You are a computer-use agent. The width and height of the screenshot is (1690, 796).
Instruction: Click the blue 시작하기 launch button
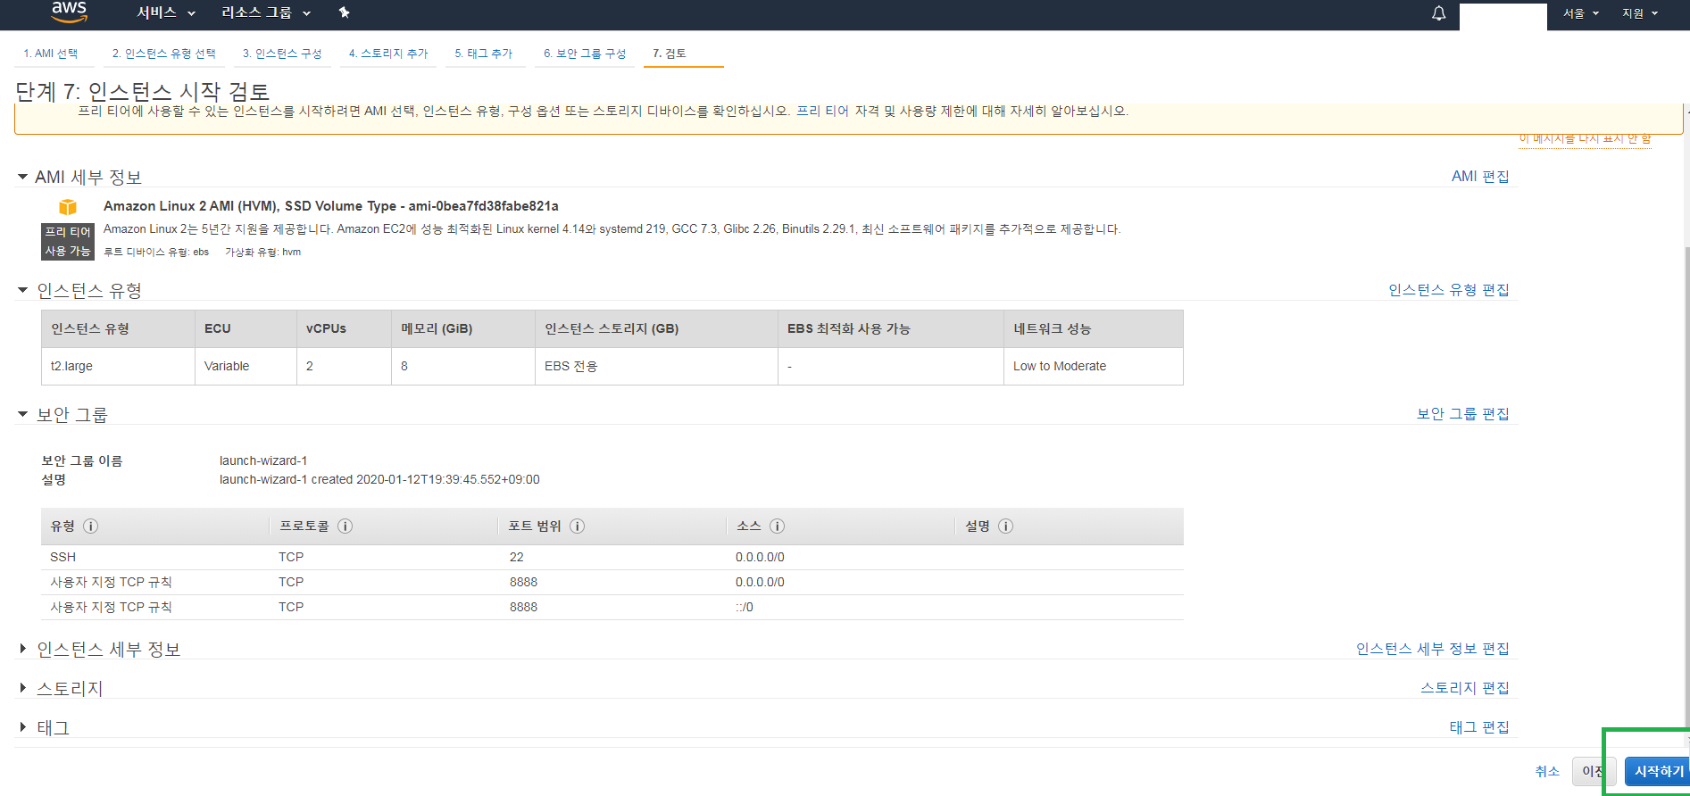pyautogui.click(x=1657, y=771)
